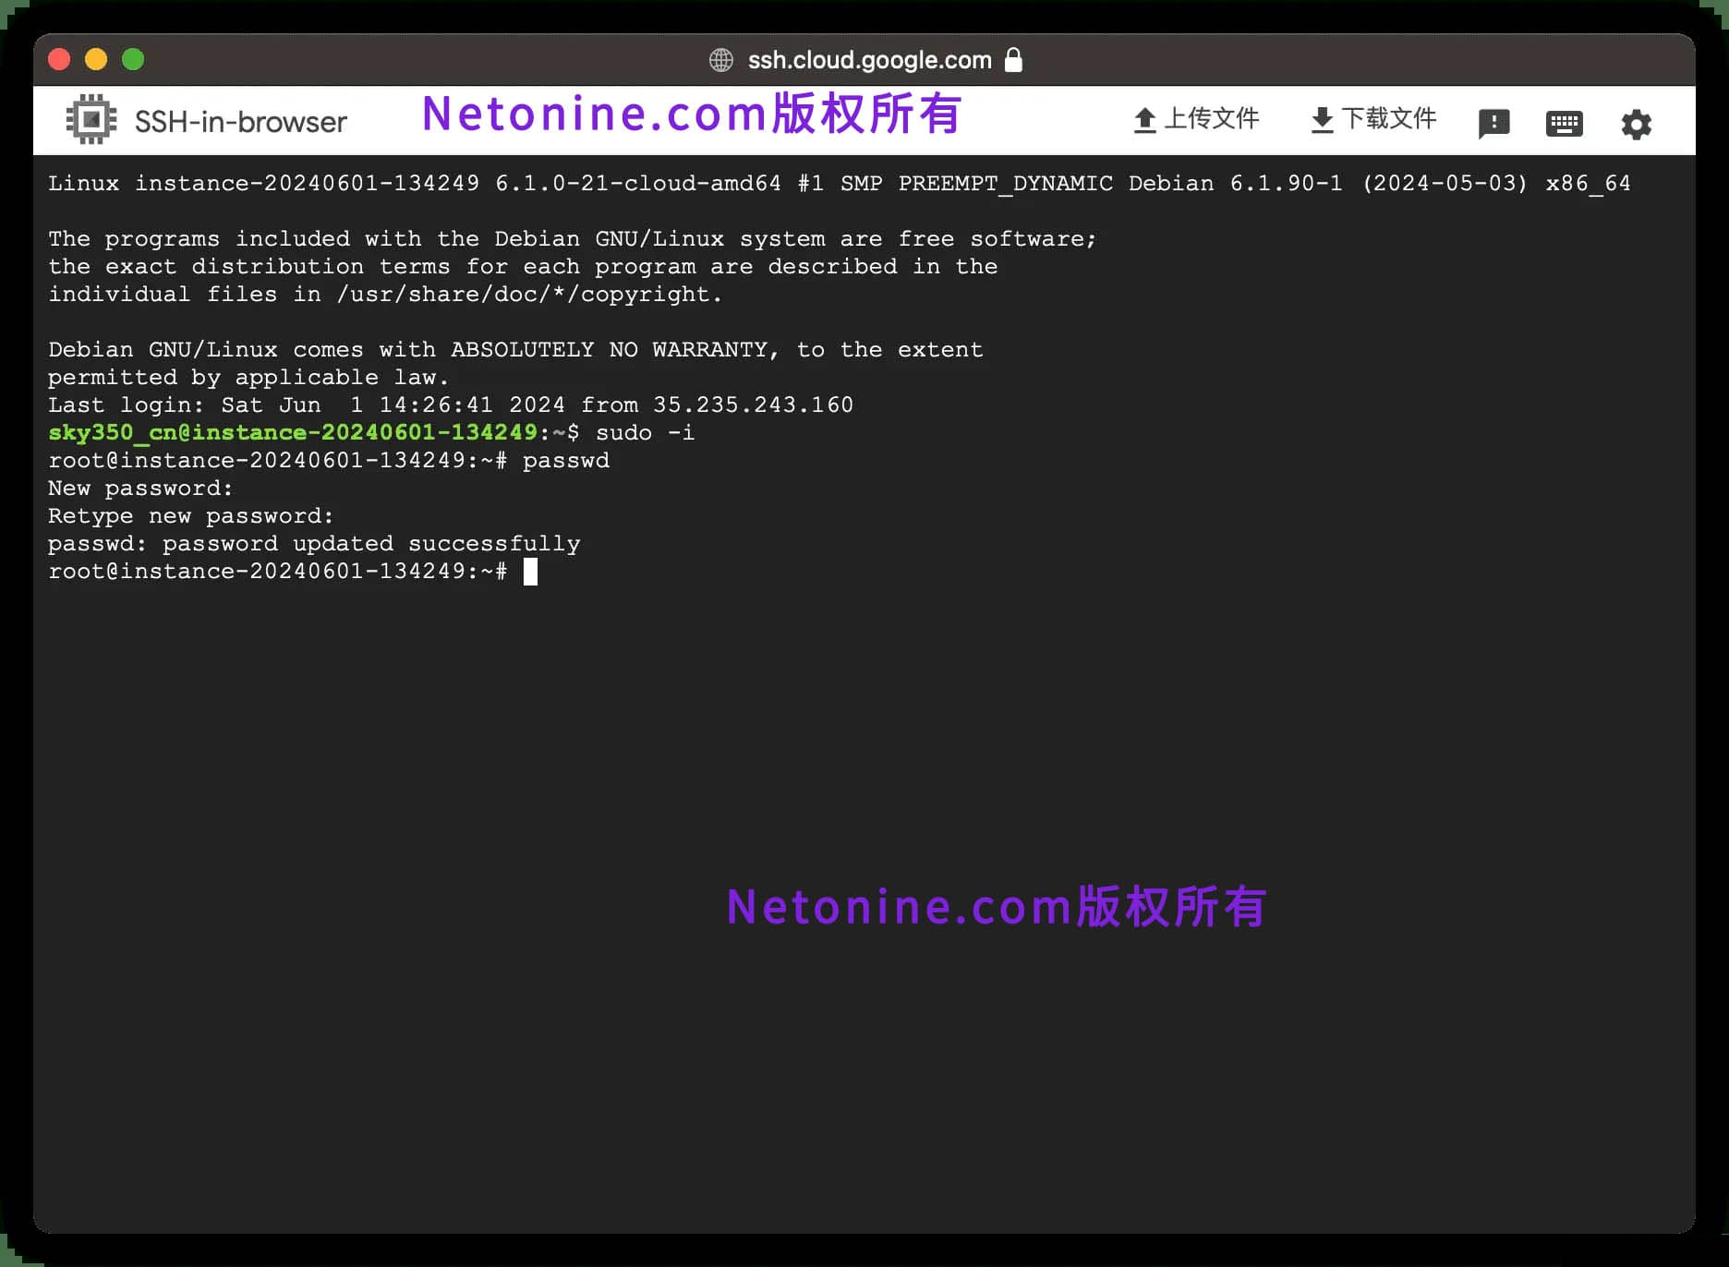1729x1267 pixels.
Task: Click the padlock icon beside the URL
Action: click(1013, 59)
